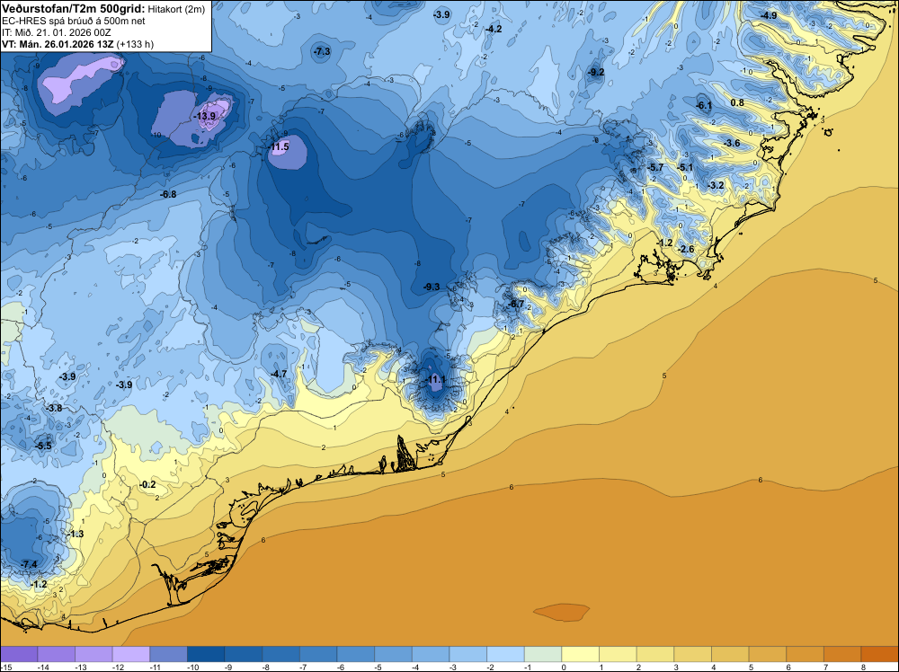This screenshot has height=672, width=899.
Task: Click the legend swatch labeled 2
Action: [x=655, y=655]
